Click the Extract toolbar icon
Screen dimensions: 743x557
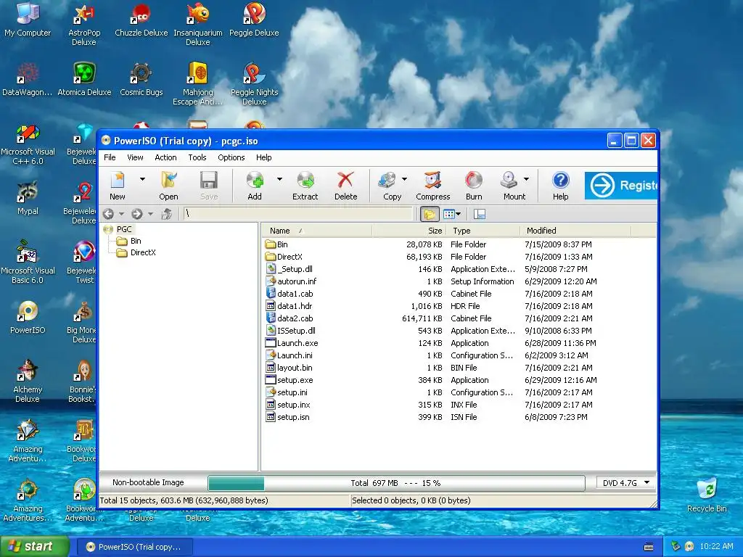[305, 186]
